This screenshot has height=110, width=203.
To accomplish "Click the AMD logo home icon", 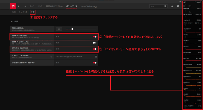I will (x=13, y=6).
